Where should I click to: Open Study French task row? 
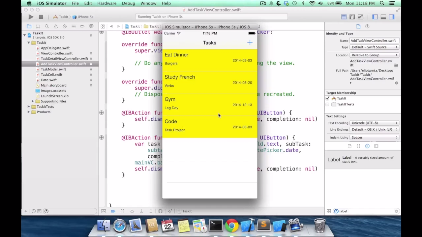[x=210, y=83]
